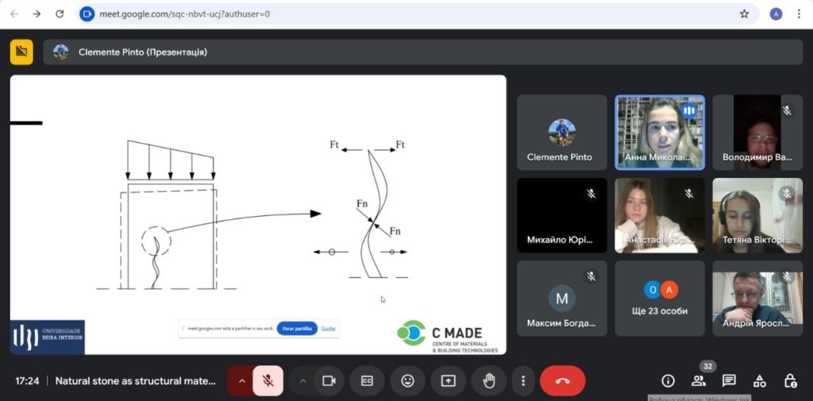Open meeting details info icon
This screenshot has width=813, height=401.
(x=668, y=381)
